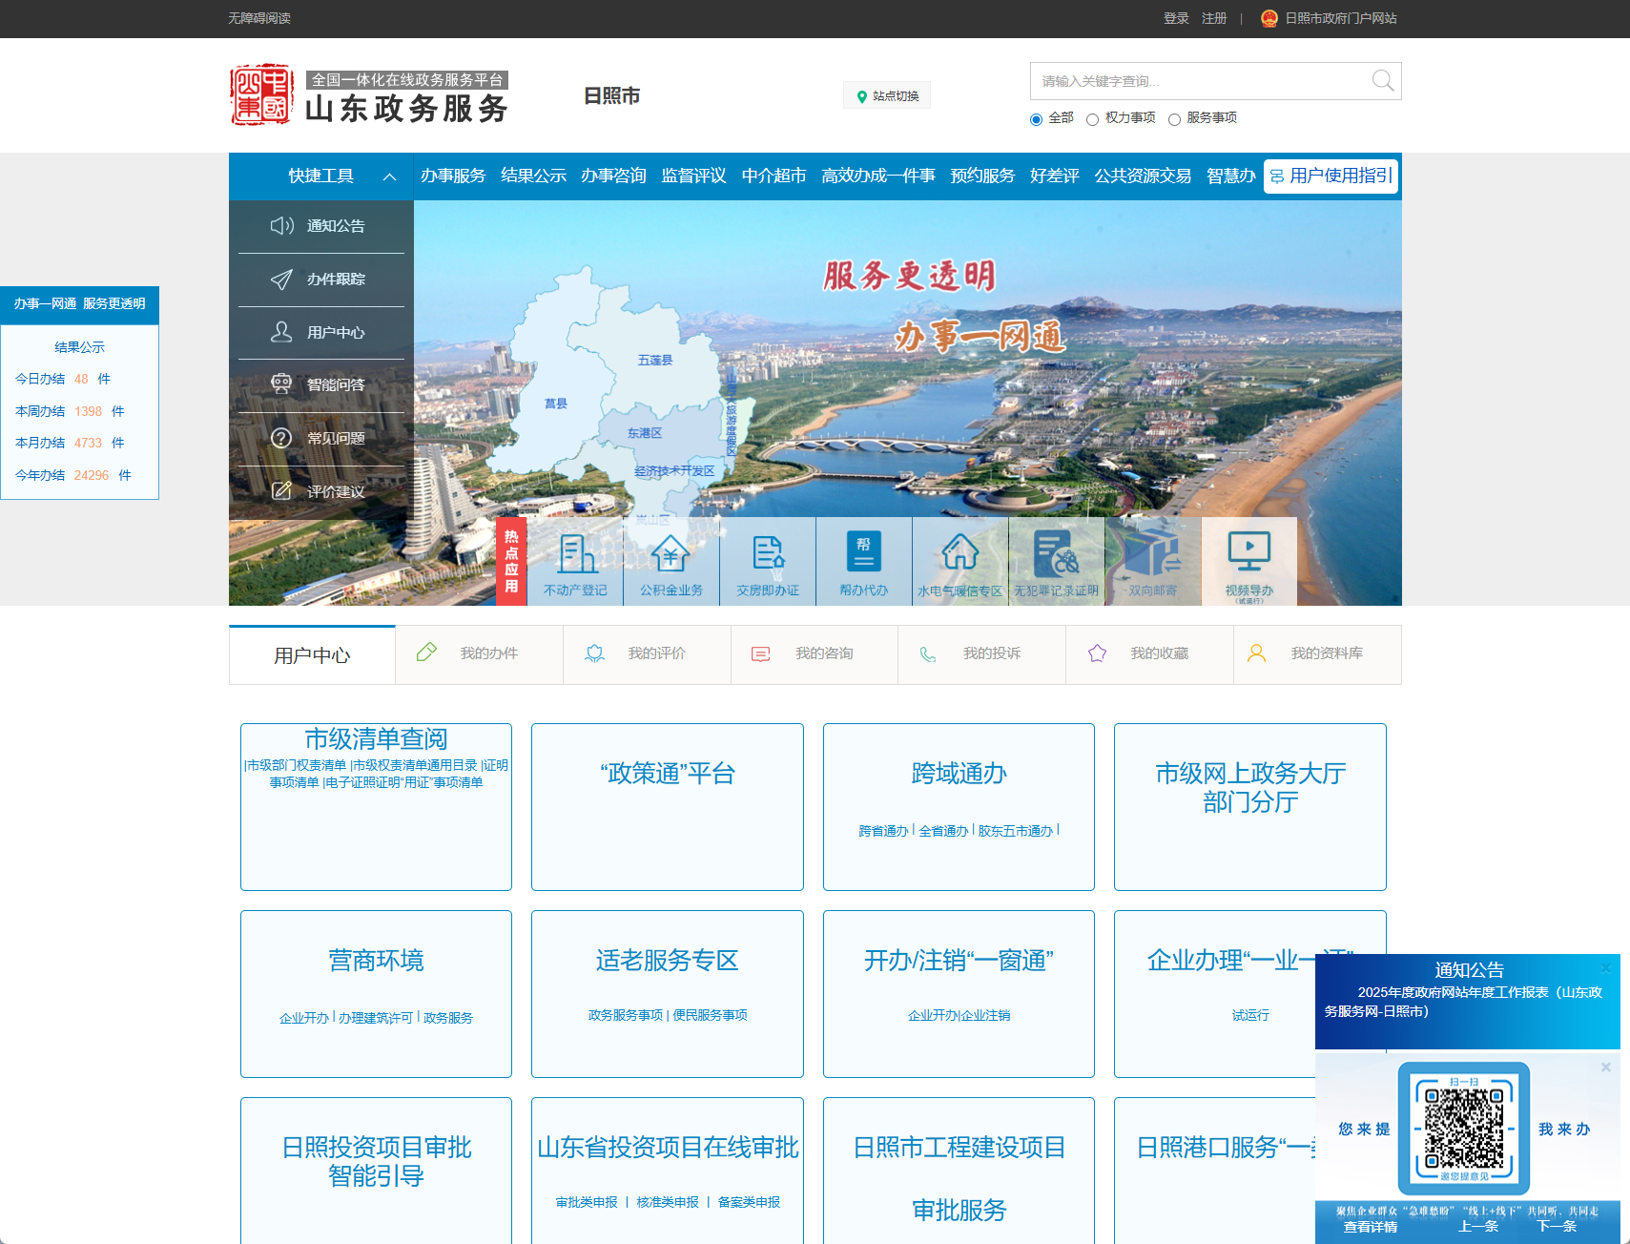Open 交房即办证 service
The width and height of the screenshot is (1630, 1244).
tap(767, 561)
